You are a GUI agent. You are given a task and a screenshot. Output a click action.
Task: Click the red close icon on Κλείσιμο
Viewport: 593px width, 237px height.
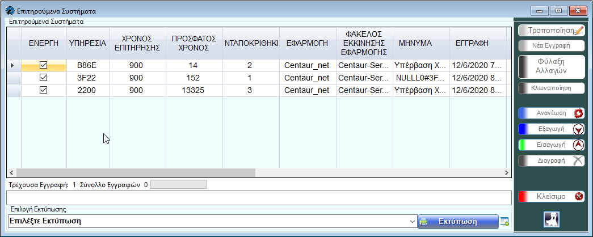tap(578, 197)
